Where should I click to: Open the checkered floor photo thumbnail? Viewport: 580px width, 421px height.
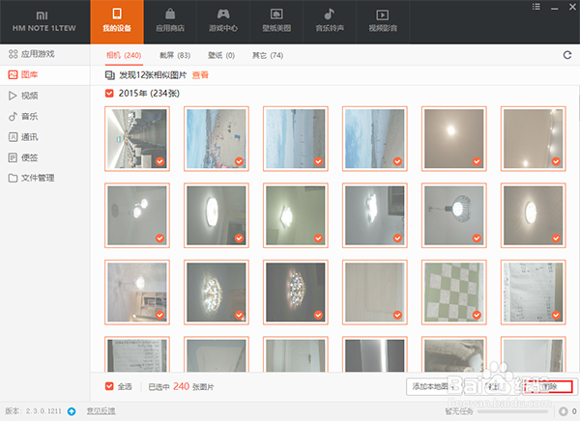click(x=452, y=289)
